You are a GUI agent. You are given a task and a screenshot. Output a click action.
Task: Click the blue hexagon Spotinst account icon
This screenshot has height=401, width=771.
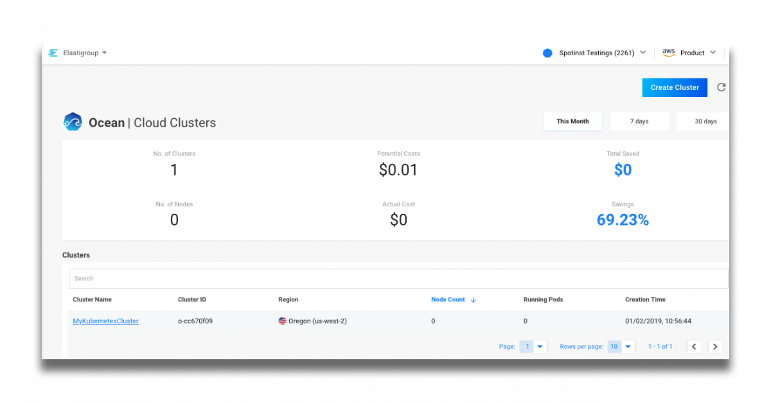[x=547, y=53]
